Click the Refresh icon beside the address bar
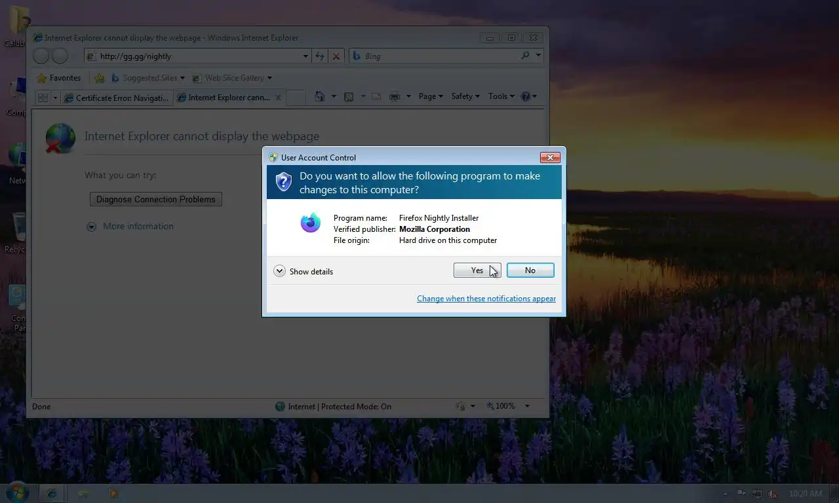The width and height of the screenshot is (839, 503). pyautogui.click(x=320, y=56)
